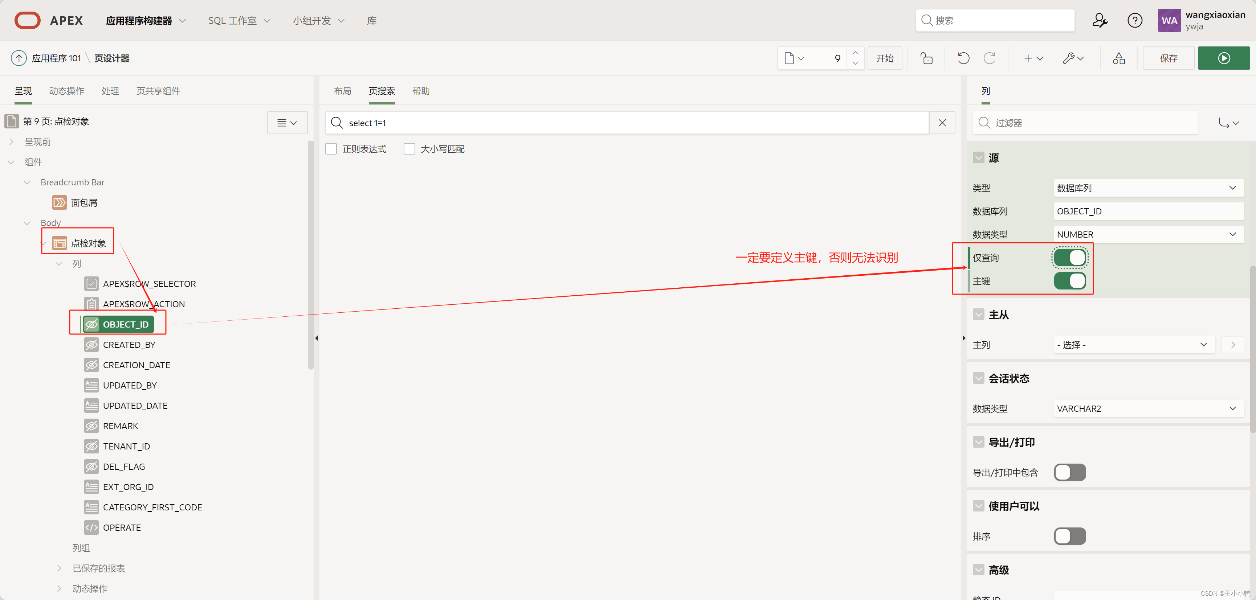The height and width of the screenshot is (600, 1256).
Task: Select the OBJECT_ID column node
Action: 118,324
